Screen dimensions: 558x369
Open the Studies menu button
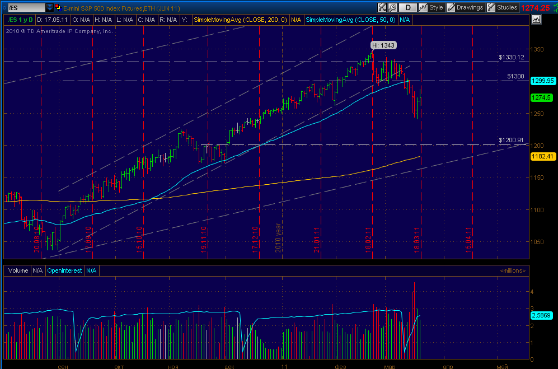coord(502,7)
